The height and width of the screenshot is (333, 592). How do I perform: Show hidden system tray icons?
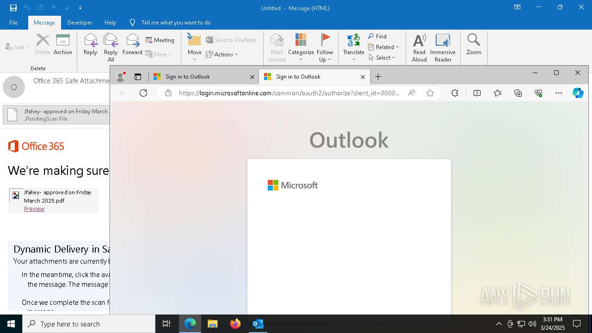pos(499,324)
